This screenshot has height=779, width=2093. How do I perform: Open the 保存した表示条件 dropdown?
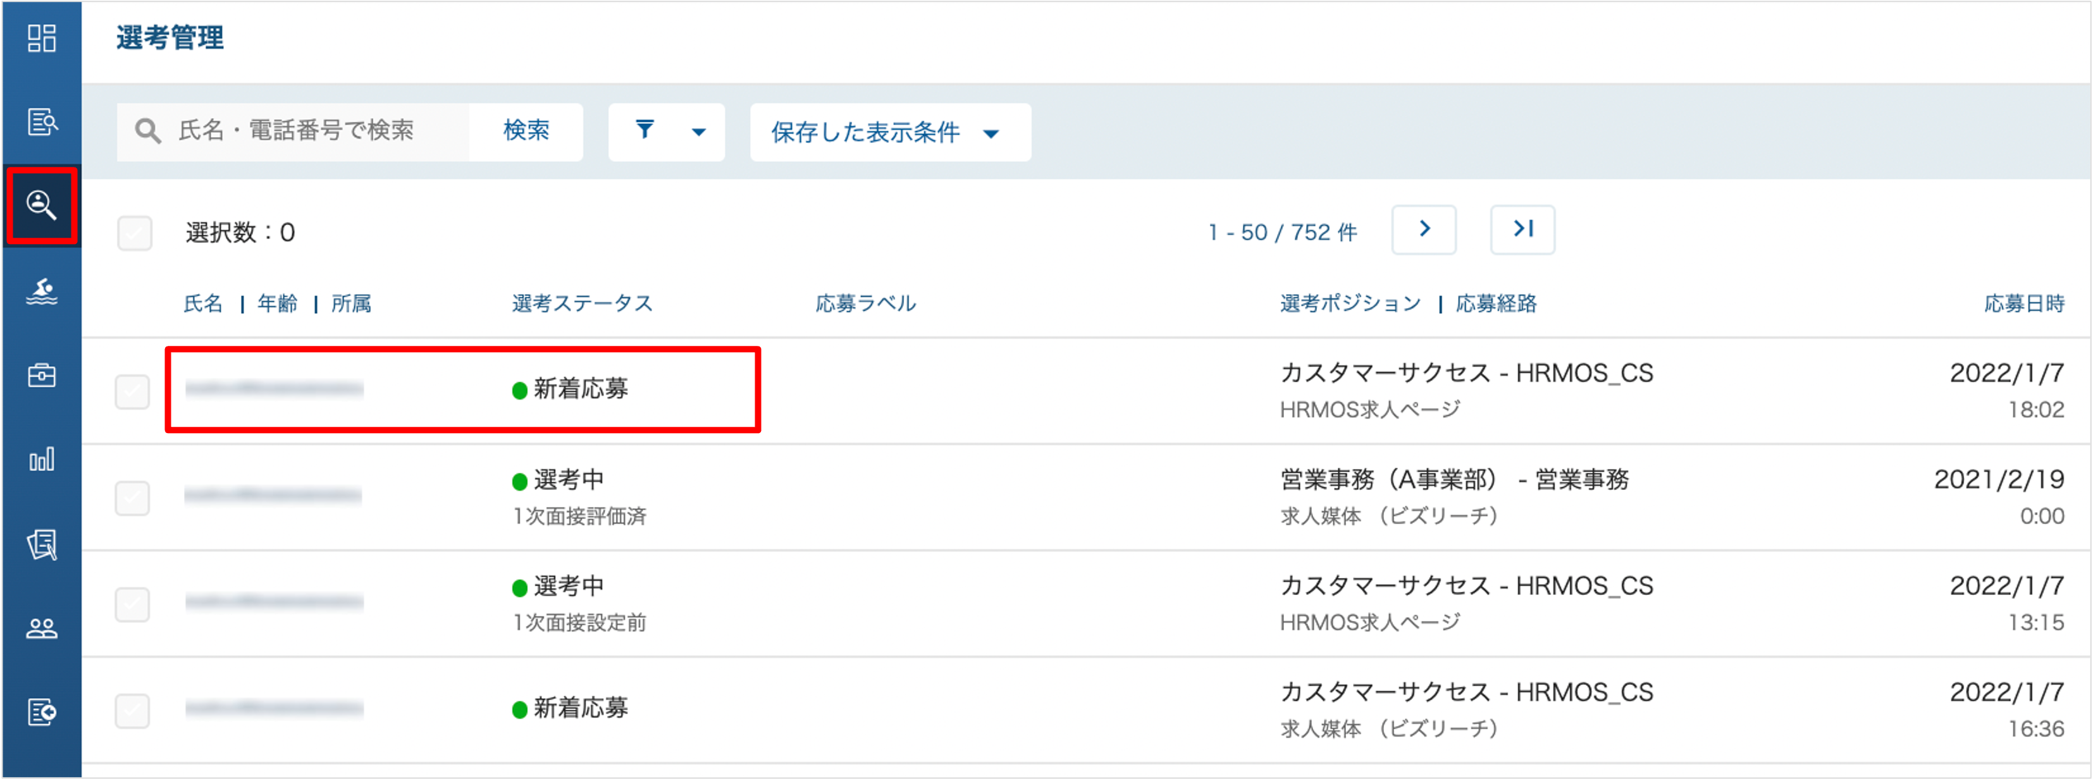coord(890,132)
